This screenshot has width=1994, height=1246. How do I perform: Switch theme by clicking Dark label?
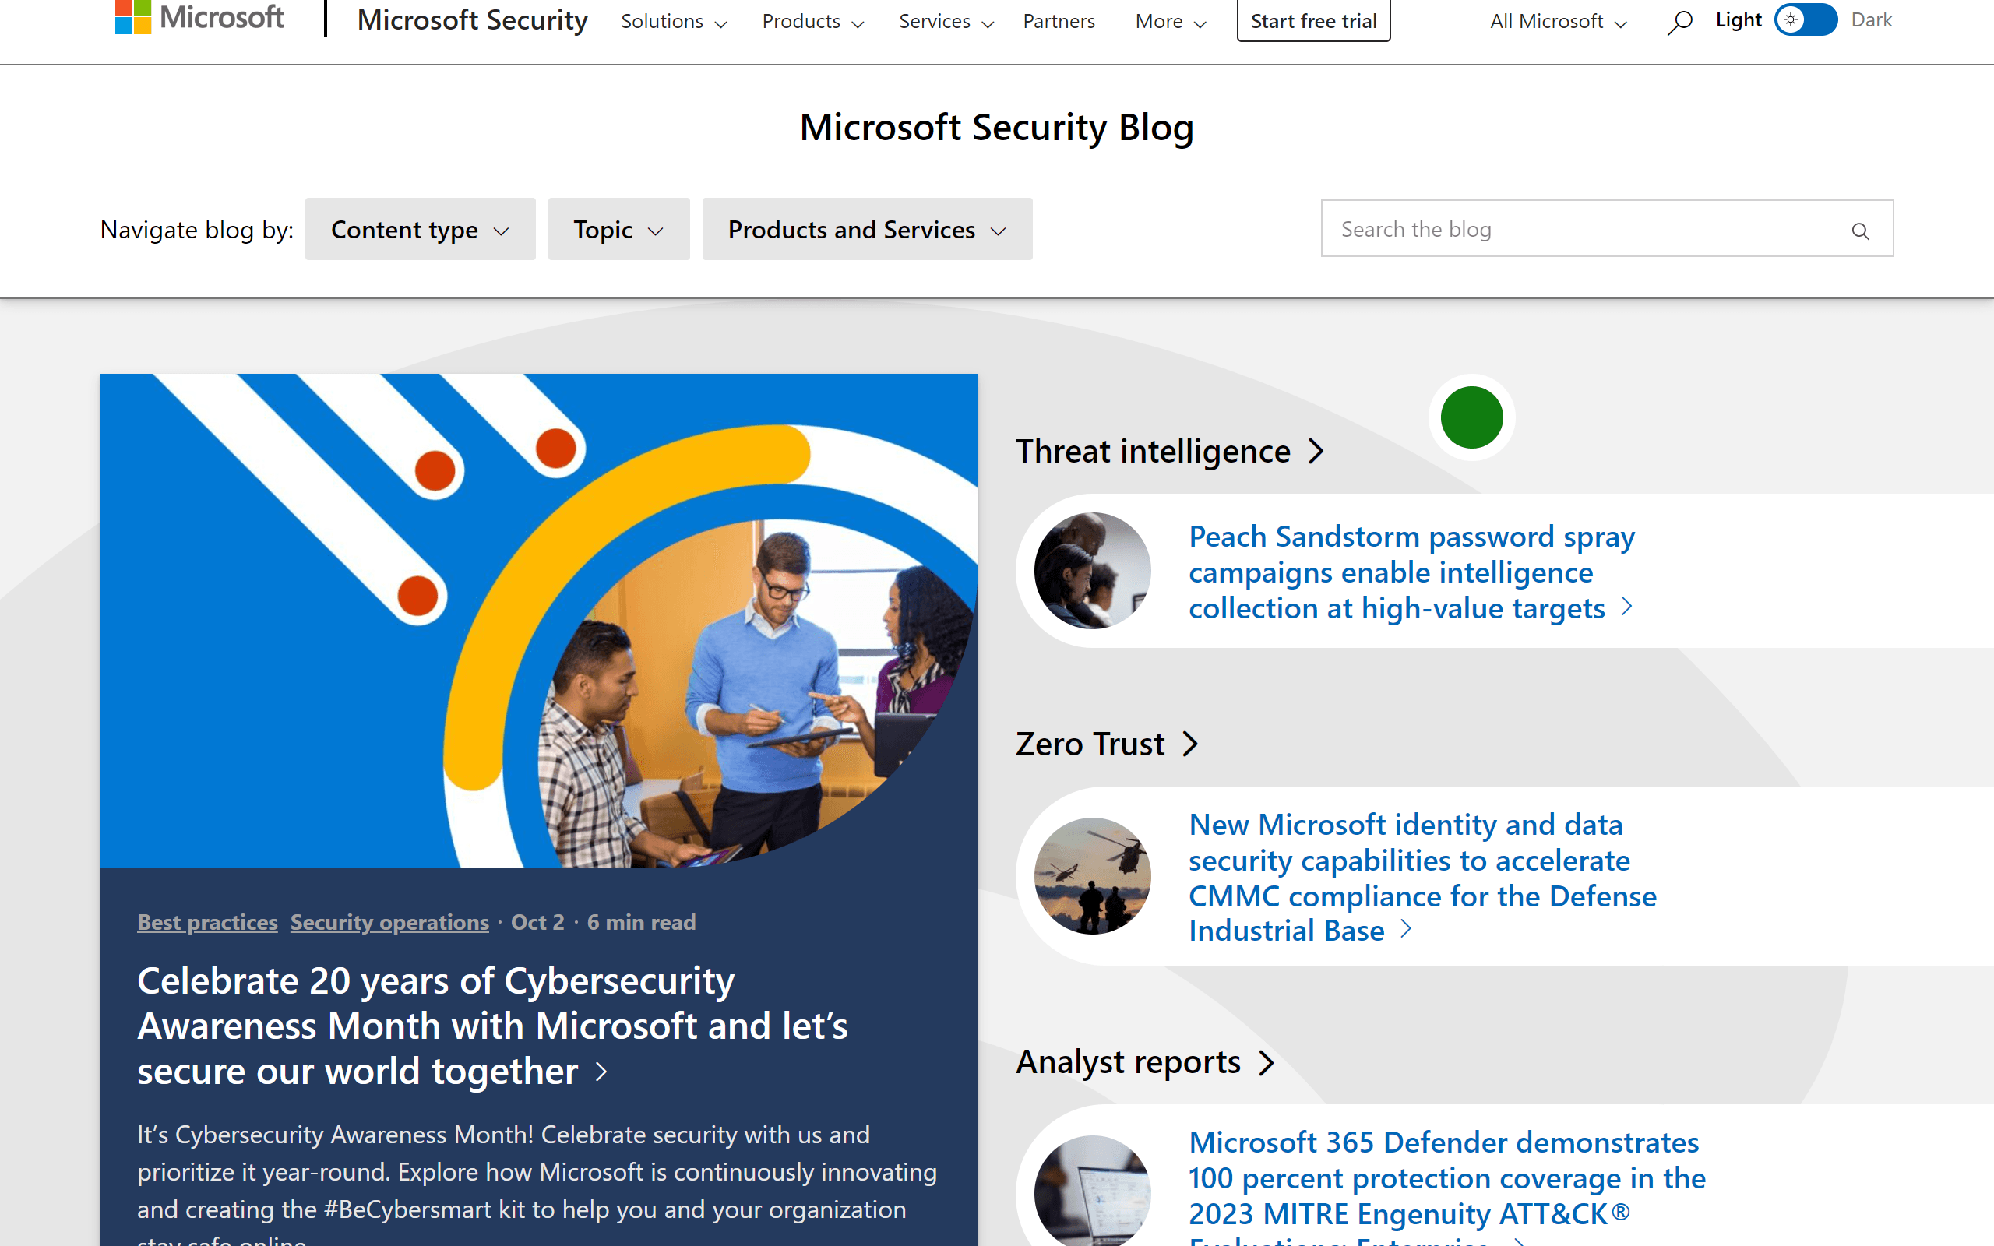(1871, 19)
